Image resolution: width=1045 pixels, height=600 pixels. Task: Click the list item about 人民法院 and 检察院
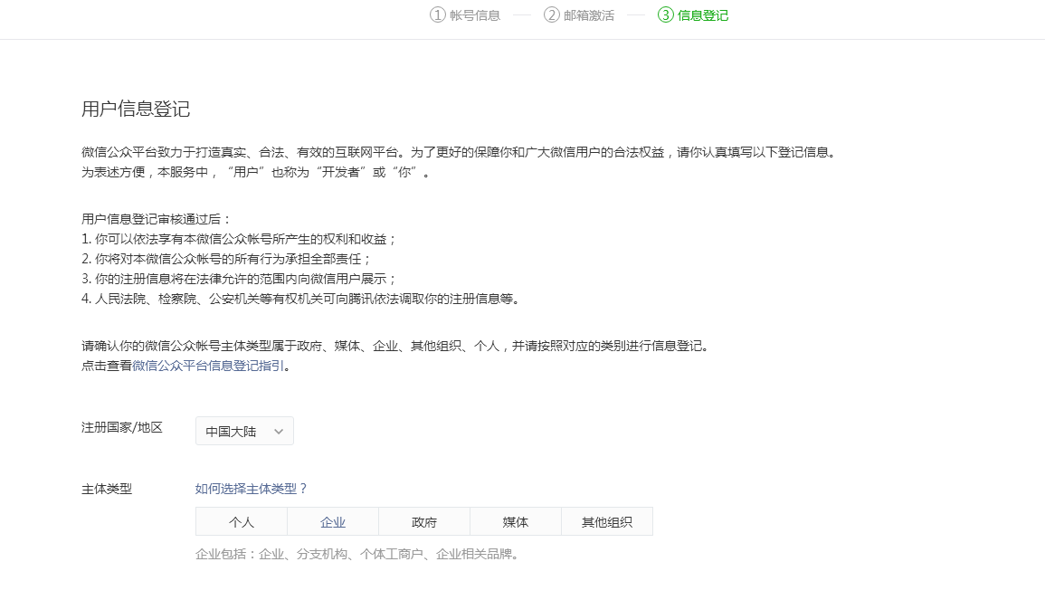[300, 299]
